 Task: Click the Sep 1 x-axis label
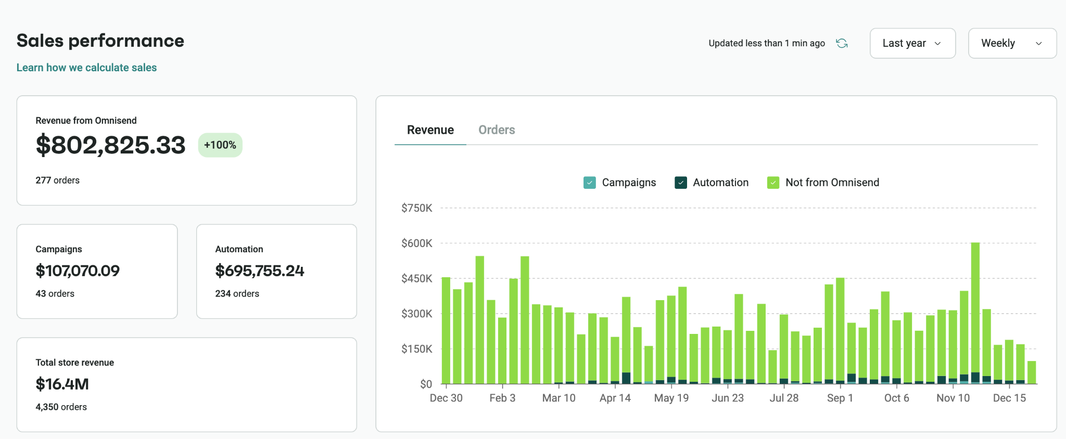pyautogui.click(x=840, y=398)
